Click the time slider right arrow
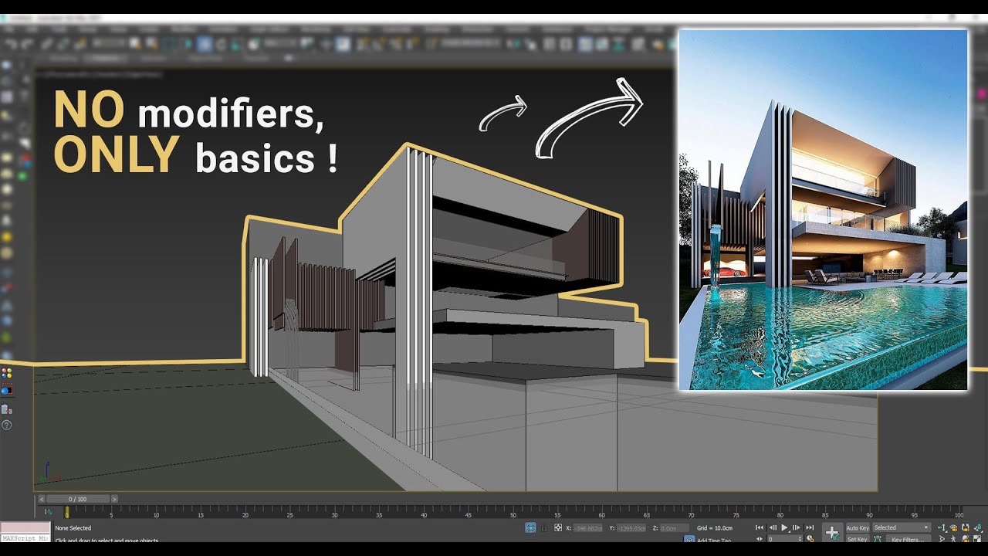 coord(114,499)
